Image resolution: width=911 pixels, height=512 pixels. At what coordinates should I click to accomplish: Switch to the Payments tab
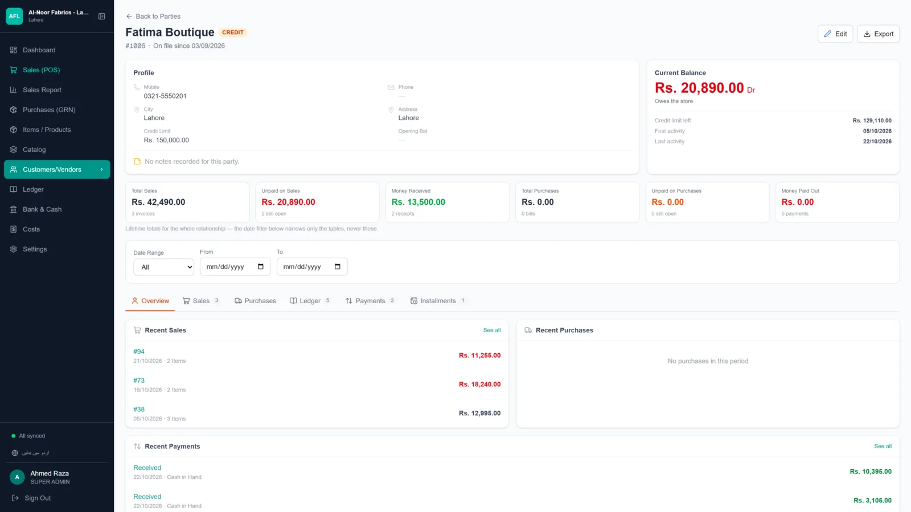click(370, 301)
